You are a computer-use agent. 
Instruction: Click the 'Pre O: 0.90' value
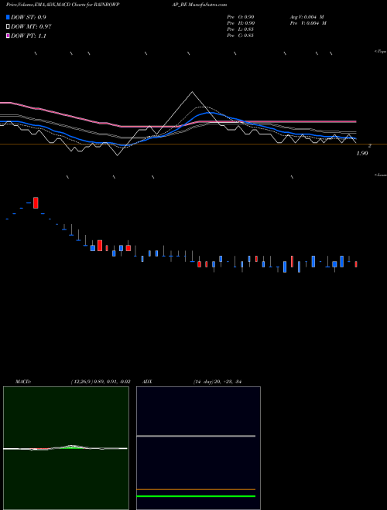241,17
